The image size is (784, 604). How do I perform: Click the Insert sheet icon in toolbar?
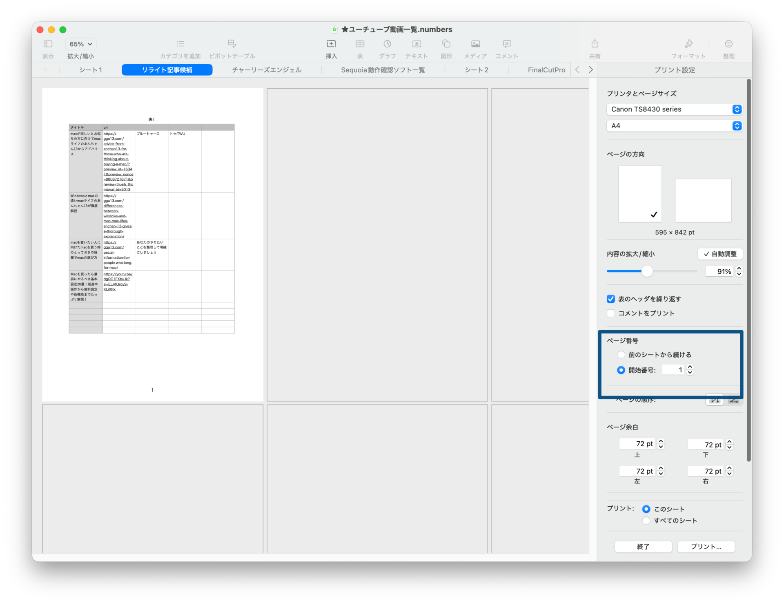click(331, 44)
